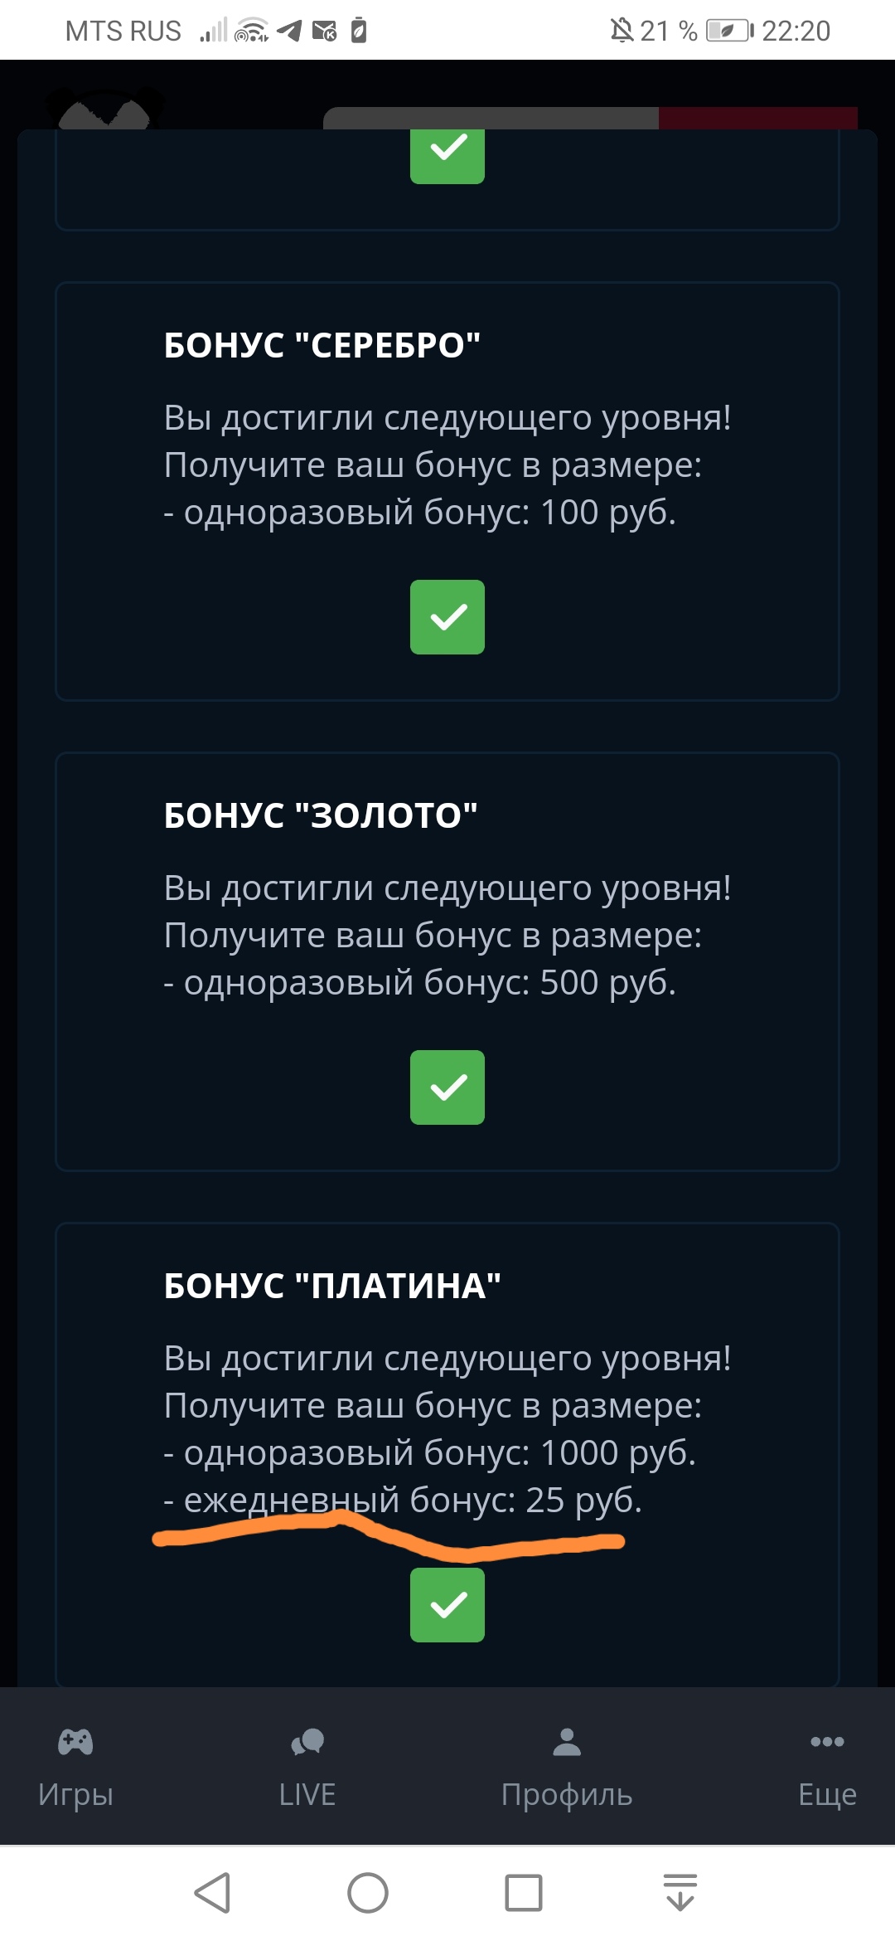This screenshot has width=895, height=1941.
Task: Select the LIVE chat bubble icon
Action: click(x=307, y=1742)
